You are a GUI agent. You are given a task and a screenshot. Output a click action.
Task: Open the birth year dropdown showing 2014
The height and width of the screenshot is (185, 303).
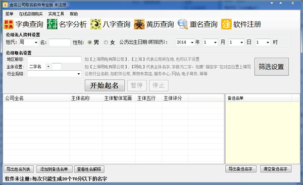coord(192,42)
